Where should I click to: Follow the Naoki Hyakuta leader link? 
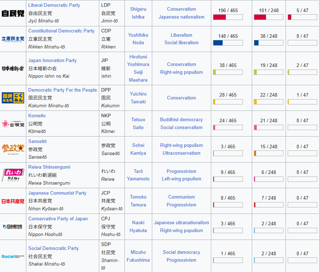(x=138, y=226)
